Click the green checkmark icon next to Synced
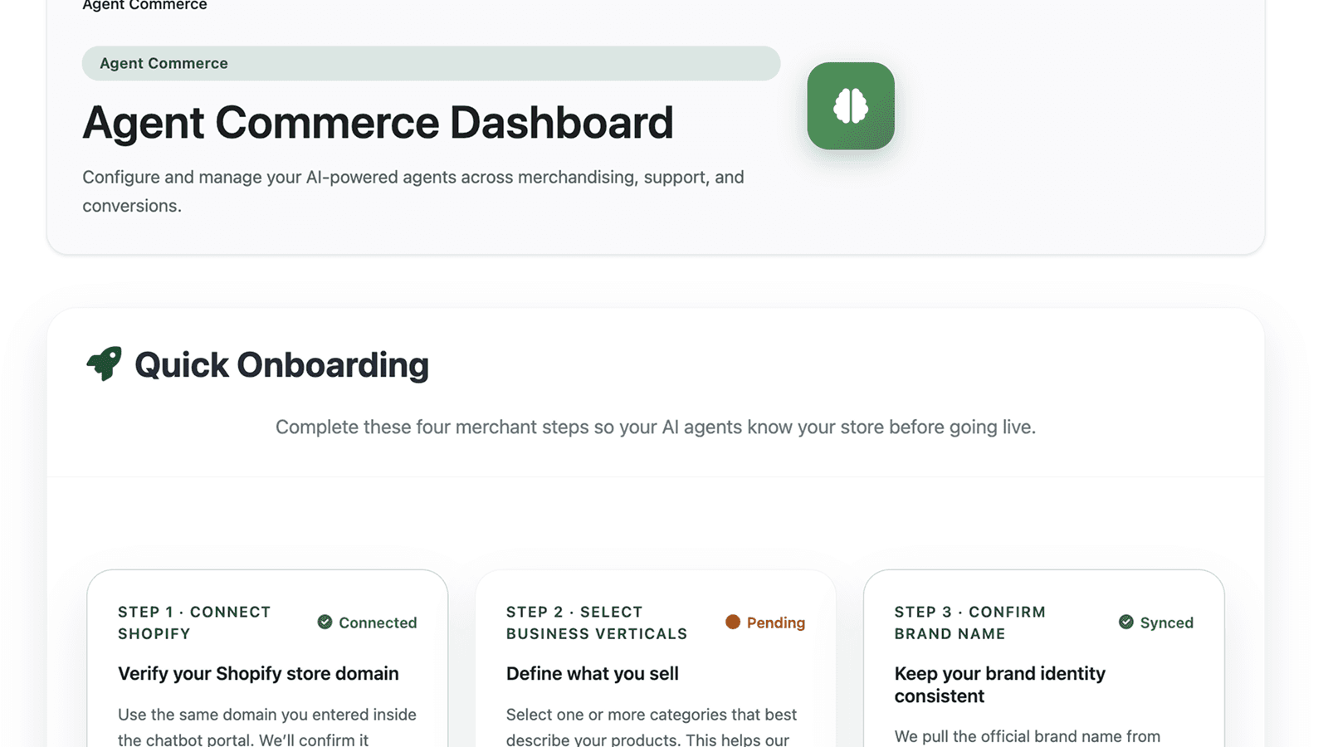The height and width of the screenshot is (747, 1328). coord(1125,622)
